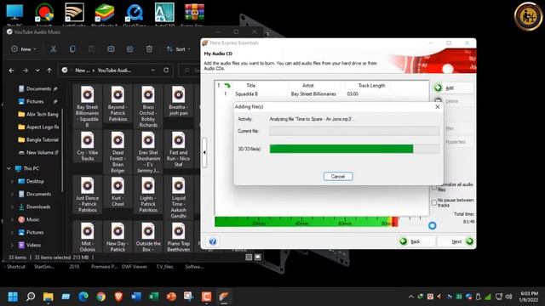
Task: Click the Paste icon in File Explorer
Action: click(x=92, y=49)
